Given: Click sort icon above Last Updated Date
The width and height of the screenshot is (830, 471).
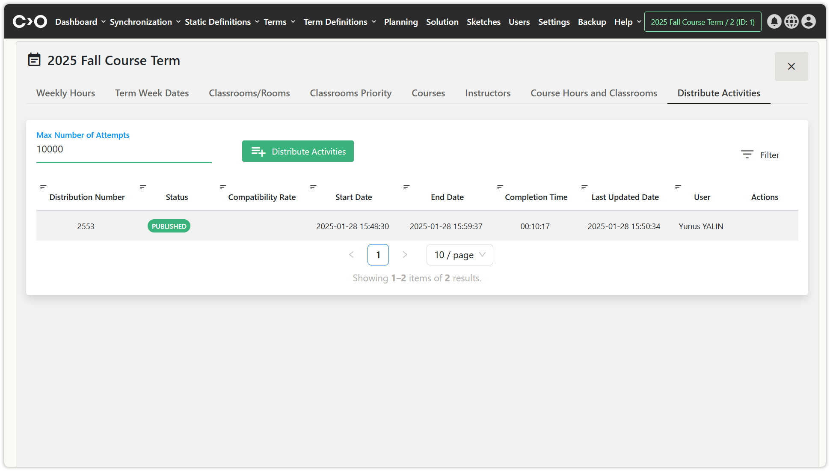Looking at the screenshot, I should click(x=584, y=187).
